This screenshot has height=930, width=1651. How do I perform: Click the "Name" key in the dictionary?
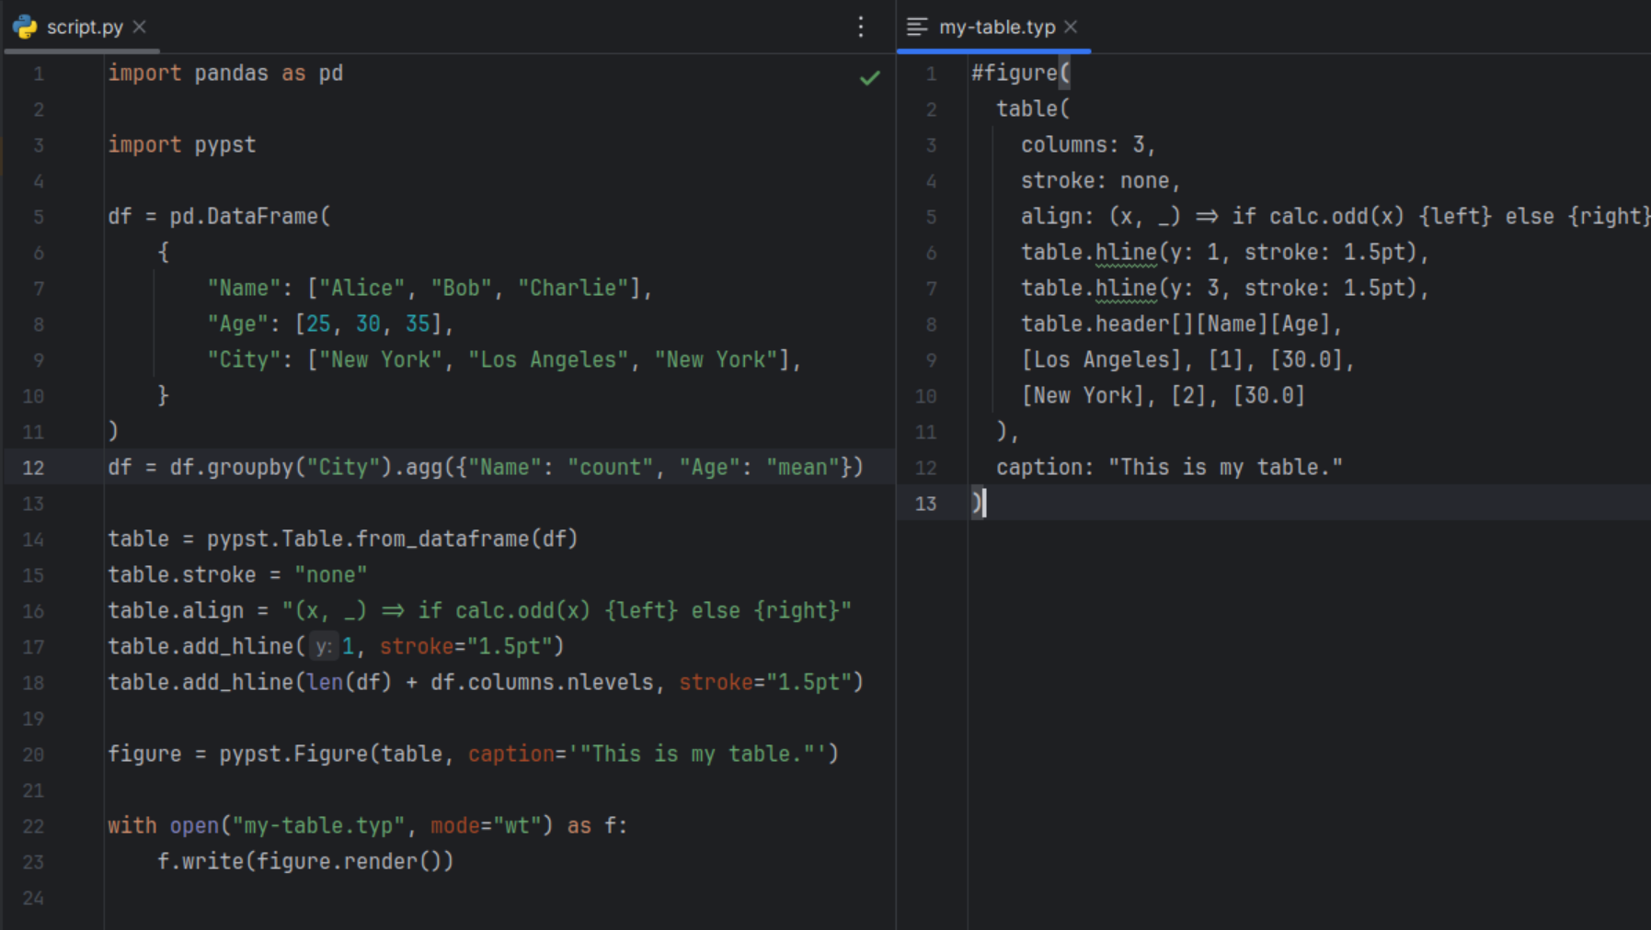pyautogui.click(x=244, y=288)
